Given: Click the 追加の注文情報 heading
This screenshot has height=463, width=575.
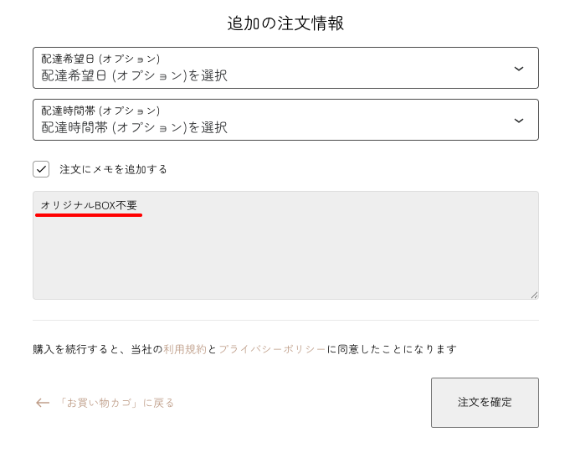Looking at the screenshot, I should tap(285, 23).
